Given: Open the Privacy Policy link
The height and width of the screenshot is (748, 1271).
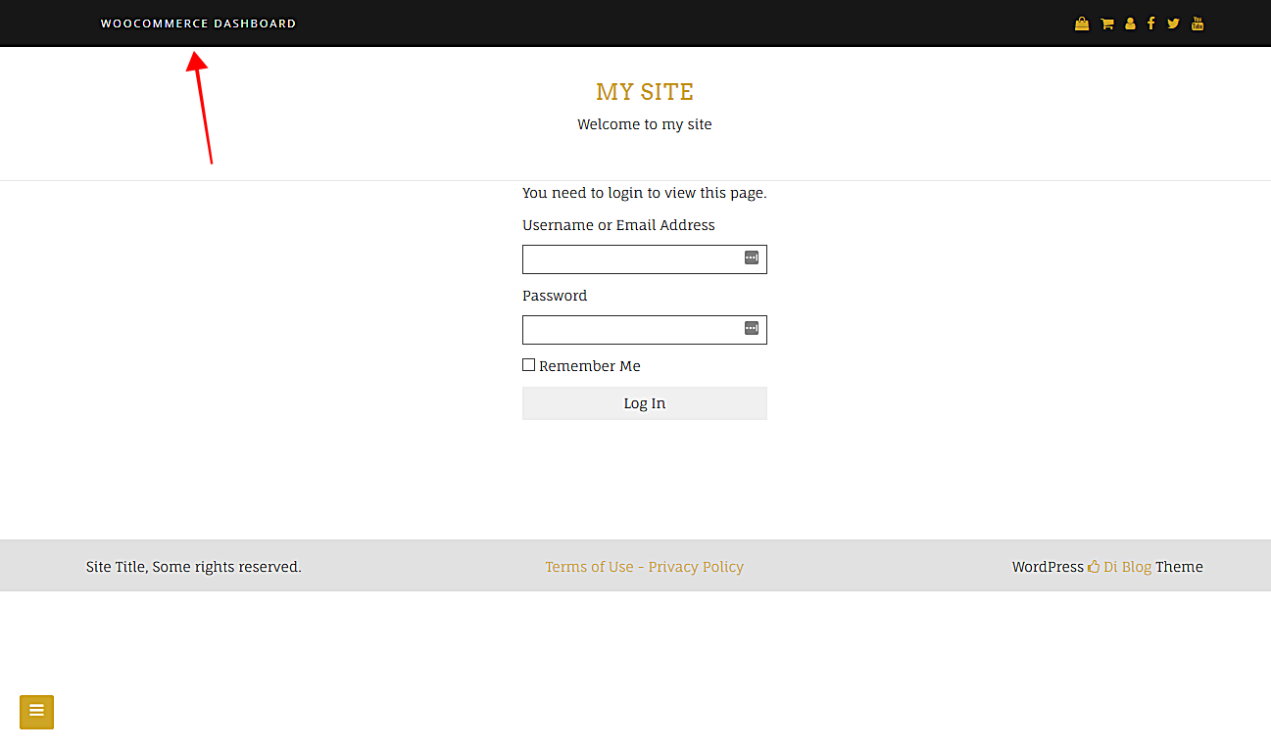Looking at the screenshot, I should (696, 567).
